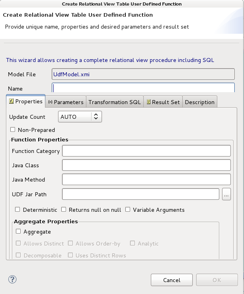Click the Model File field
This screenshot has width=244, height=294.
(143, 74)
